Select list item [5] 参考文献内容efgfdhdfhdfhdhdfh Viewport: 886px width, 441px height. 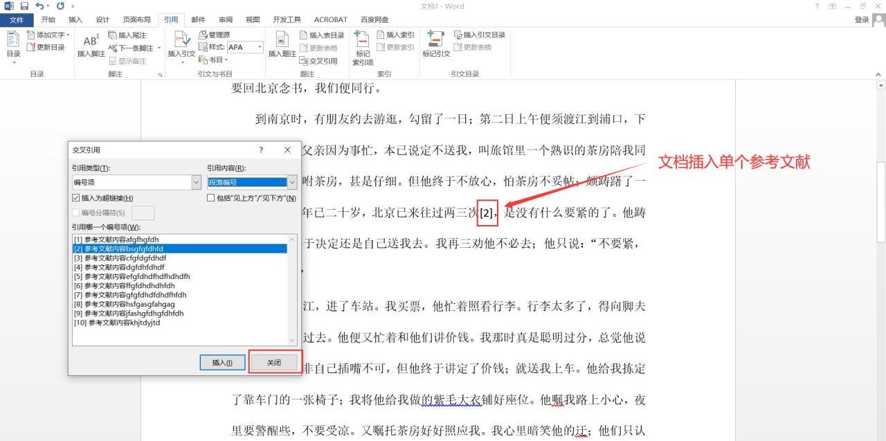pyautogui.click(x=180, y=276)
